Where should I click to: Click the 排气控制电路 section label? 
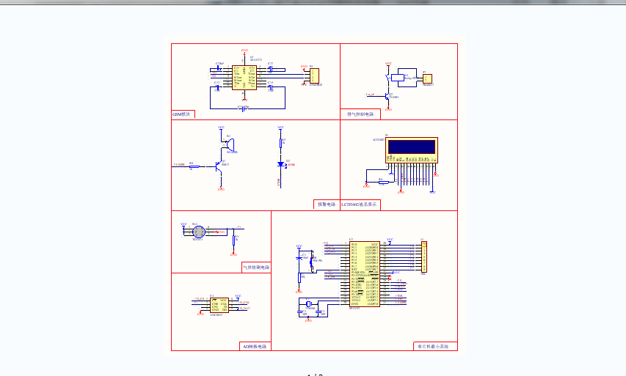click(360, 114)
